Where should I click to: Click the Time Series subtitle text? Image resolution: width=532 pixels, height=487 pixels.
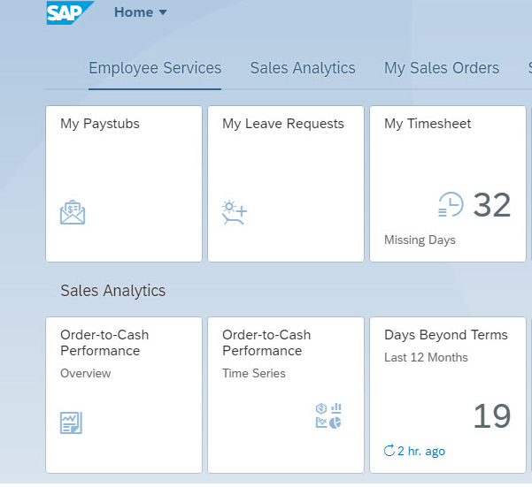(x=254, y=373)
